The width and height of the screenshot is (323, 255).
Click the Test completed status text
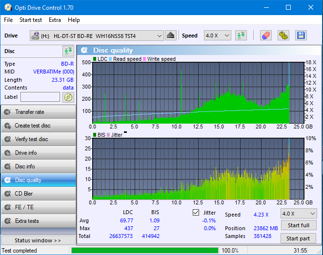(x=20, y=251)
